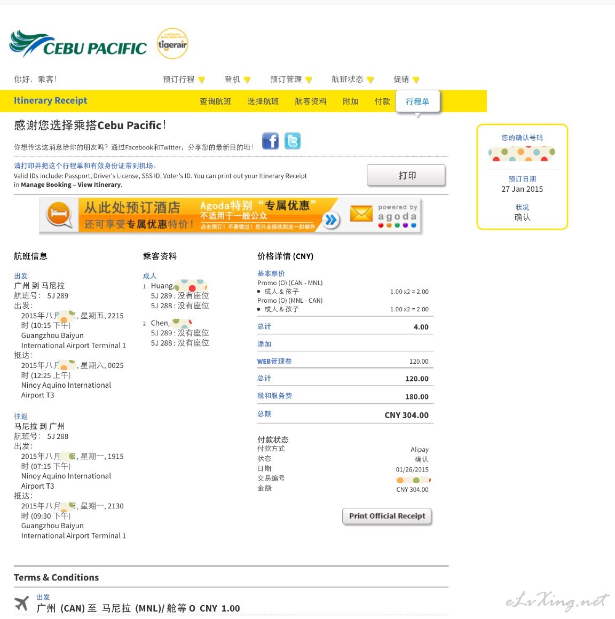This screenshot has width=615, height=619.
Task: Expand the 登机 dropdown menu
Action: 238,80
